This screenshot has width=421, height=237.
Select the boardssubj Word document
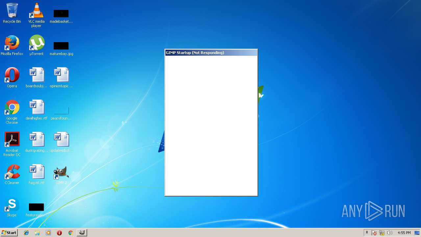(36, 78)
